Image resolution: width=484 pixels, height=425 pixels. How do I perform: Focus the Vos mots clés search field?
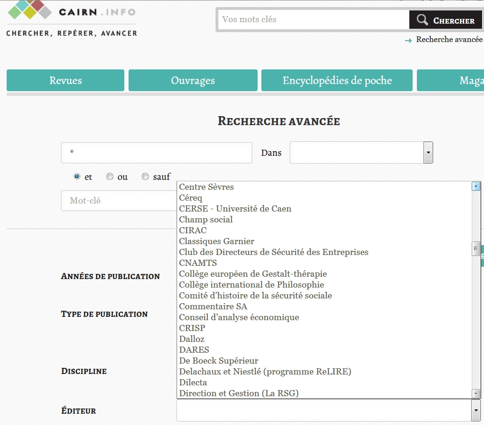[313, 19]
